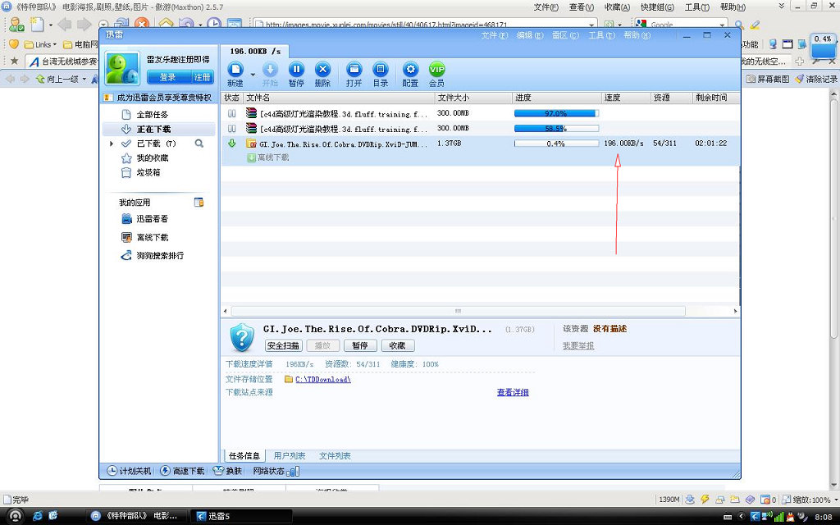Click the 我的应用 manage icon
The height and width of the screenshot is (525, 840).
[x=199, y=202]
